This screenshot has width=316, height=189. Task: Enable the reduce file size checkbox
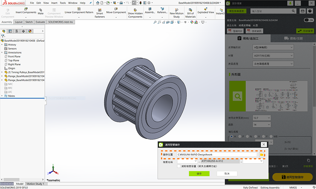[179, 166]
